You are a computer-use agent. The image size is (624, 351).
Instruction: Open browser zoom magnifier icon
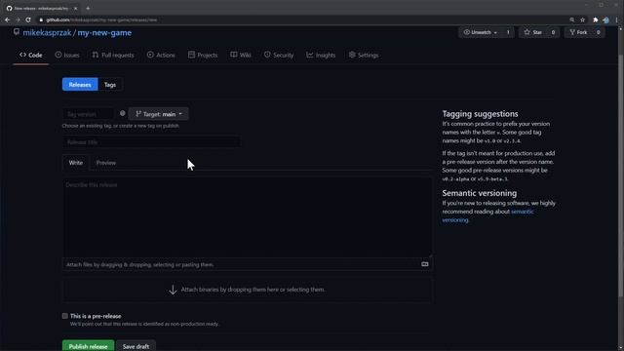[x=572, y=19]
